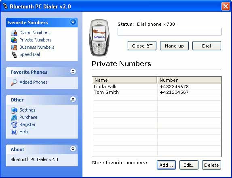Click the Nokia phone picture

click(x=99, y=37)
